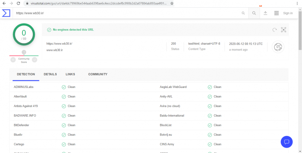
Task: Click the AegisLab WebGuard Clean check icon
Action: 210,87
